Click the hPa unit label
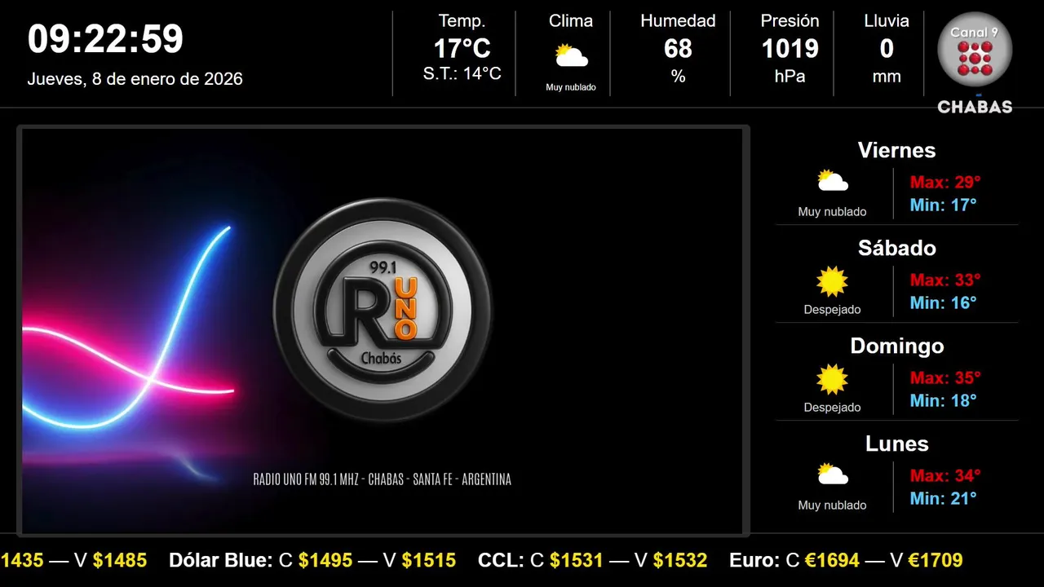Screen dimensions: 1044x587 point(790,77)
